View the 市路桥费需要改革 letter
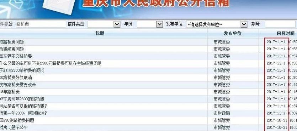 [18, 85]
